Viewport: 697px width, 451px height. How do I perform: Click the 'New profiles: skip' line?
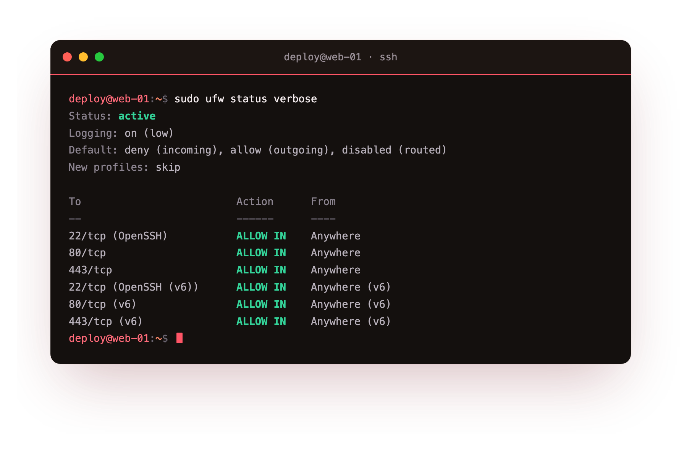(x=124, y=167)
